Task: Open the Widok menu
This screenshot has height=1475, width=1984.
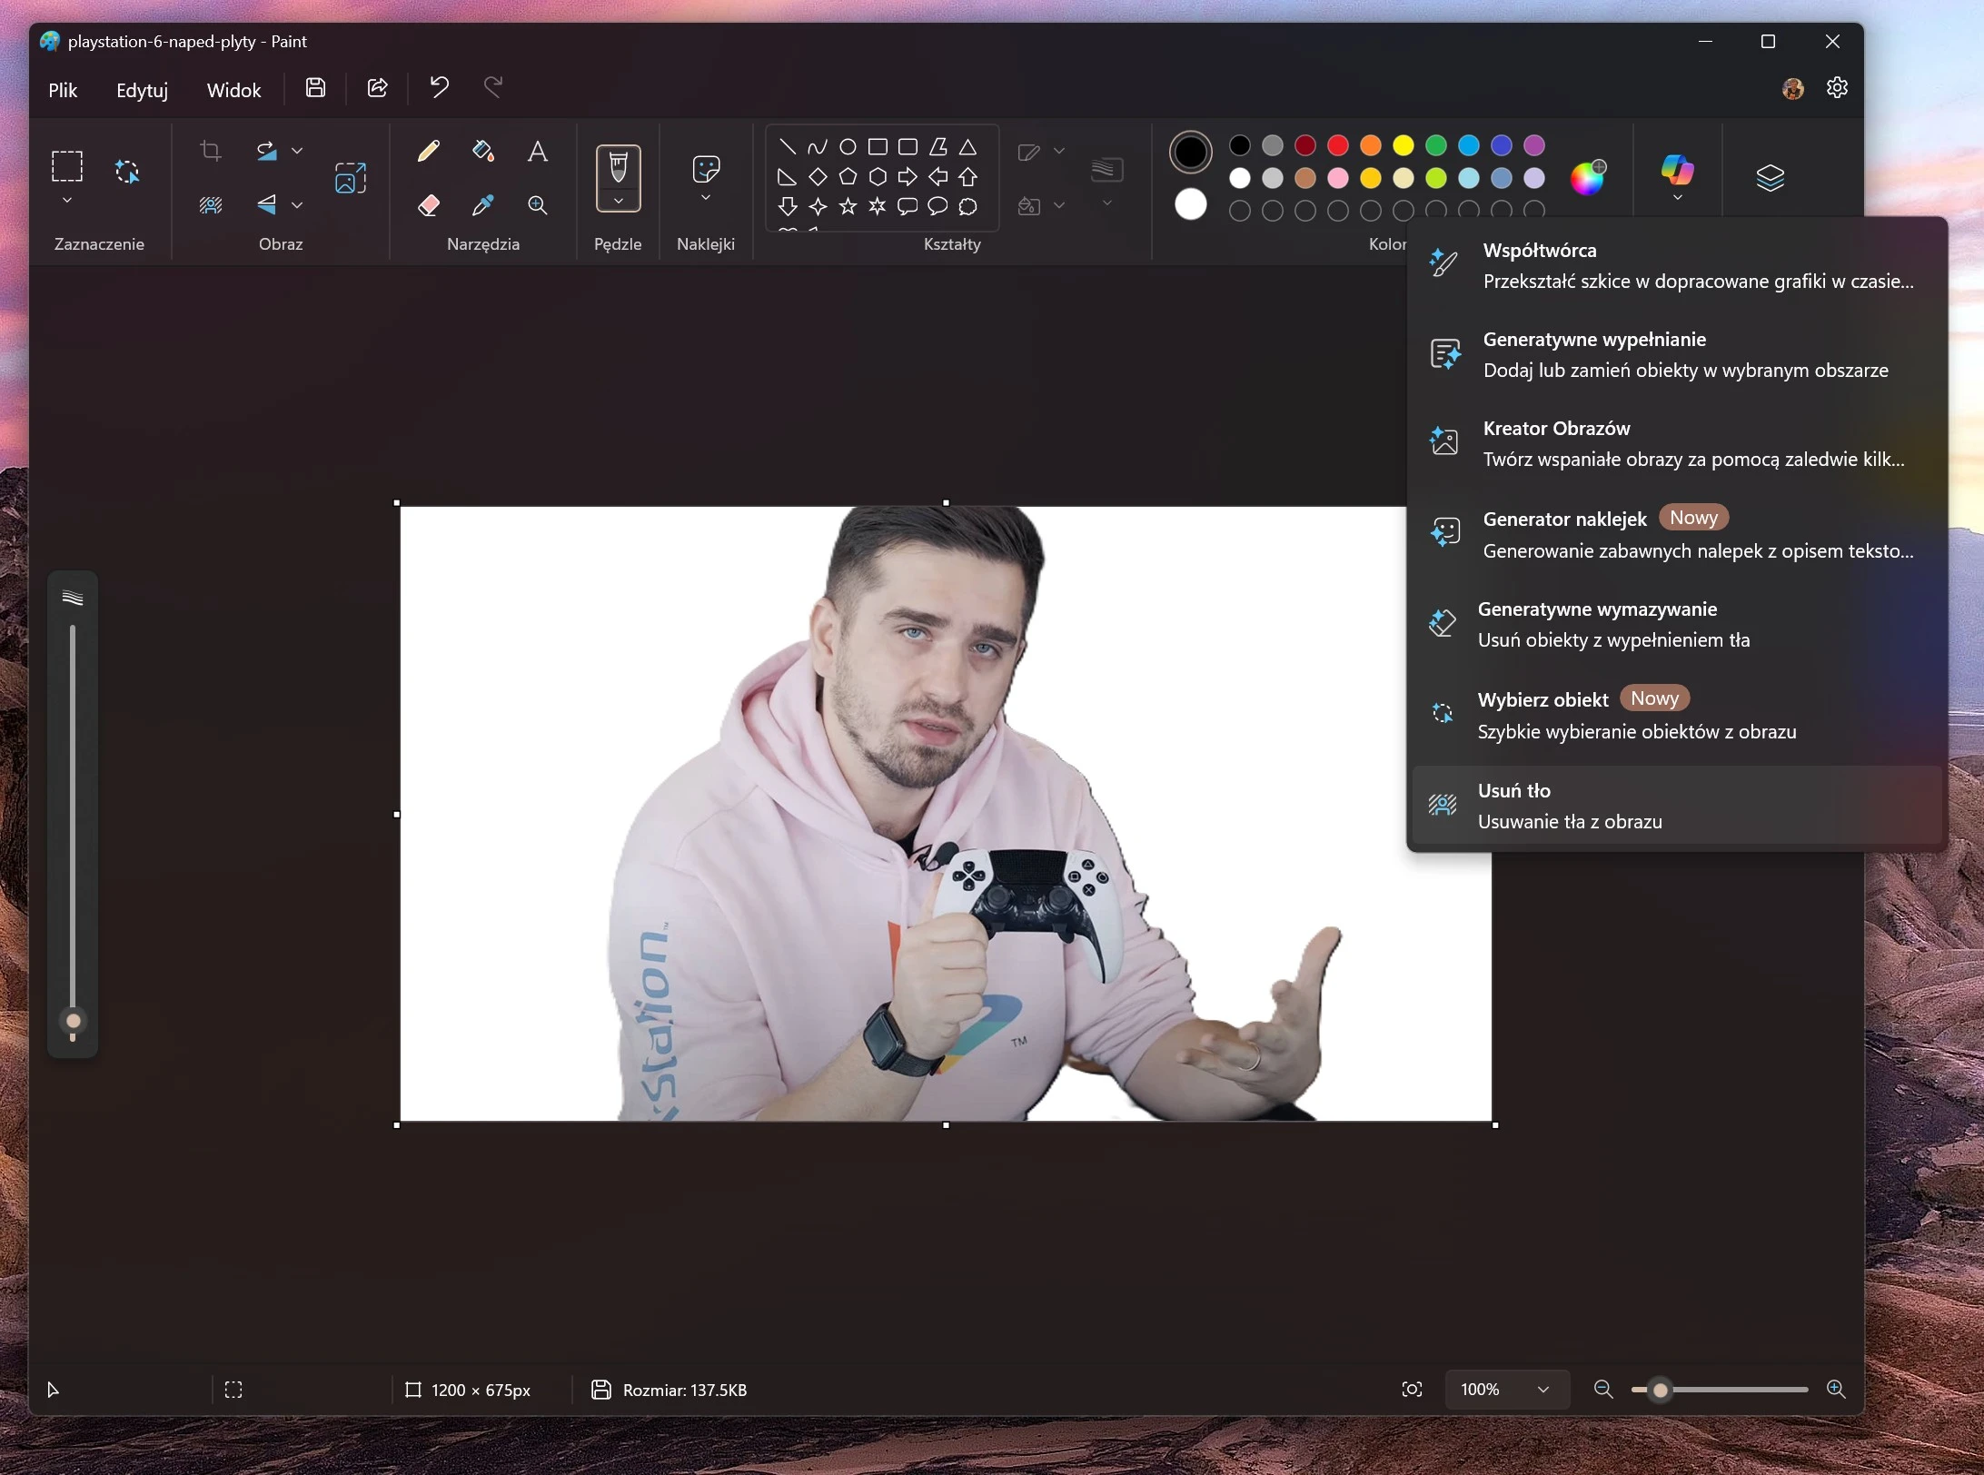Action: 233,90
